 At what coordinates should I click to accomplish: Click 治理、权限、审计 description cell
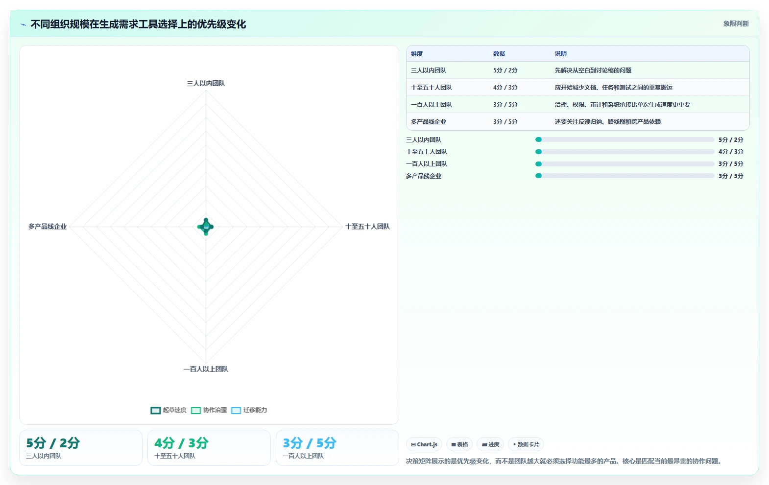[623, 105]
